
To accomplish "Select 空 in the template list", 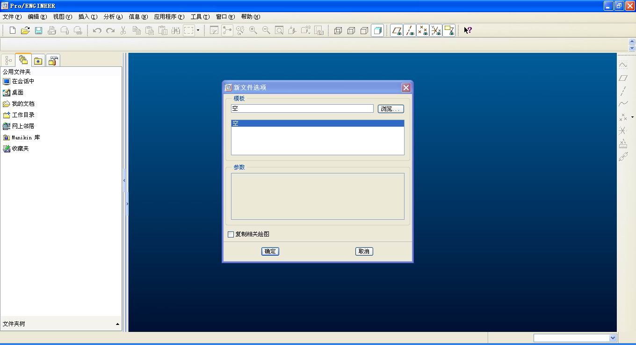I will [318, 124].
